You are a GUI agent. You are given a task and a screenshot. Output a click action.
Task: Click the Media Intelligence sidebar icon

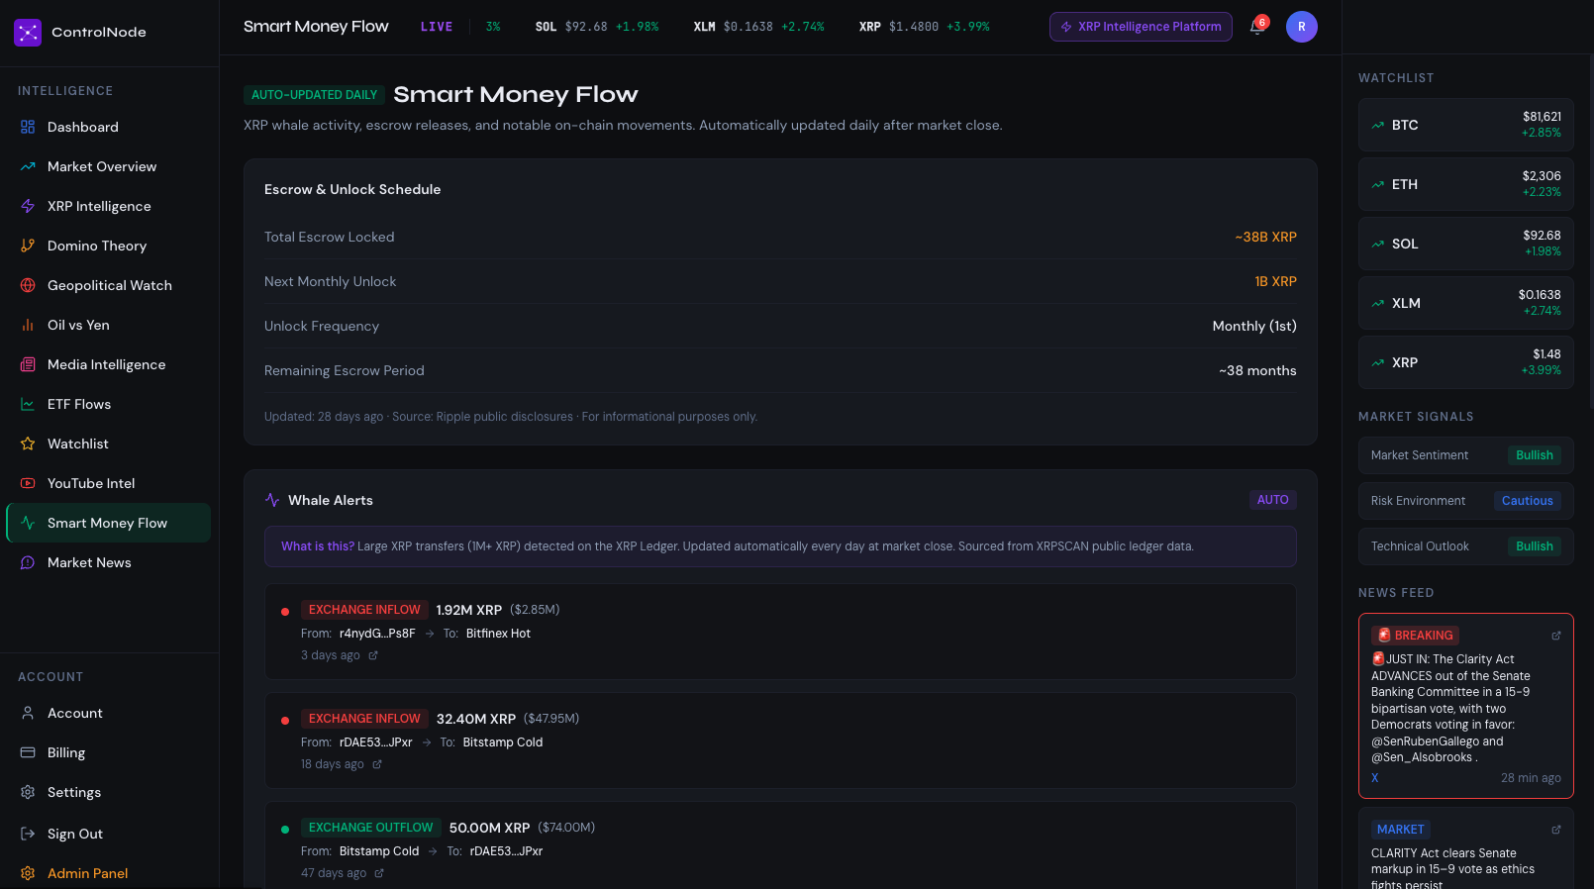28,364
